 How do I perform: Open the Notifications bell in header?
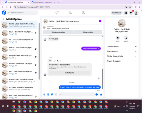coord(131,13)
